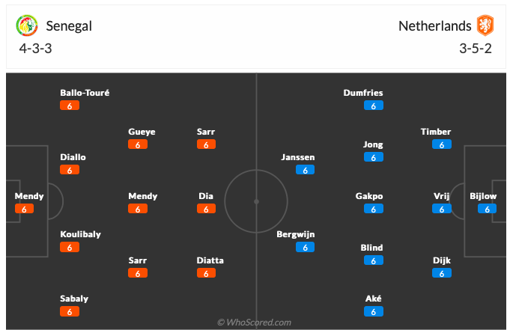Click the Timber player name
This screenshot has width=513, height=330.
tap(436, 132)
